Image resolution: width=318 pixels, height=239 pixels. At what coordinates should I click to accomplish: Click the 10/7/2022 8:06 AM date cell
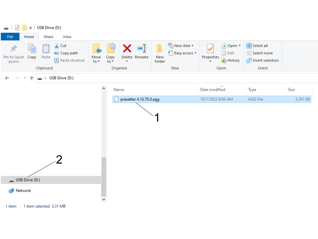216,99
